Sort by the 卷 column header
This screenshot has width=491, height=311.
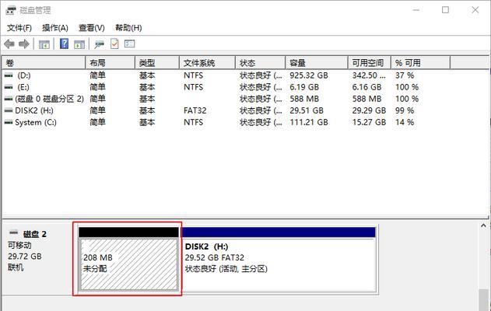tap(44, 63)
